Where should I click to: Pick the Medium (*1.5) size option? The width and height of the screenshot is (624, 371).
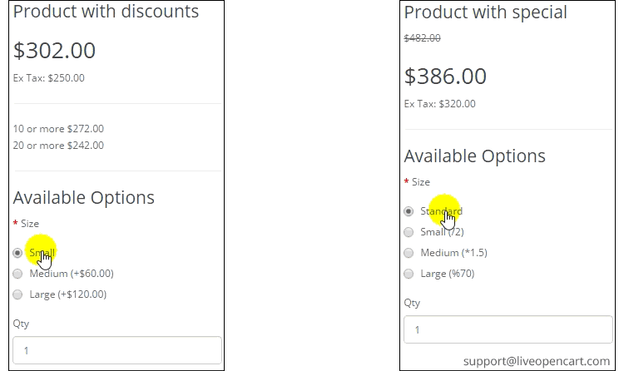[409, 253]
